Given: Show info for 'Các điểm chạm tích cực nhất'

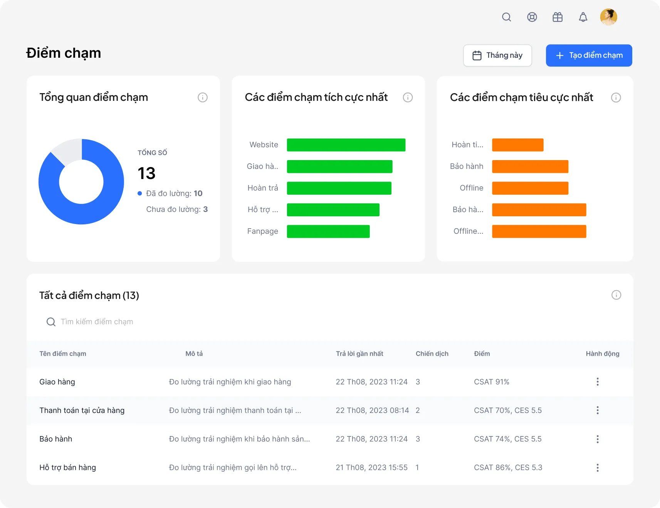Looking at the screenshot, I should pyautogui.click(x=408, y=97).
